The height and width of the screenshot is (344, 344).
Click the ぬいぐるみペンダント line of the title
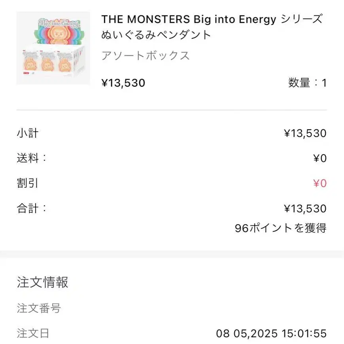157,35
